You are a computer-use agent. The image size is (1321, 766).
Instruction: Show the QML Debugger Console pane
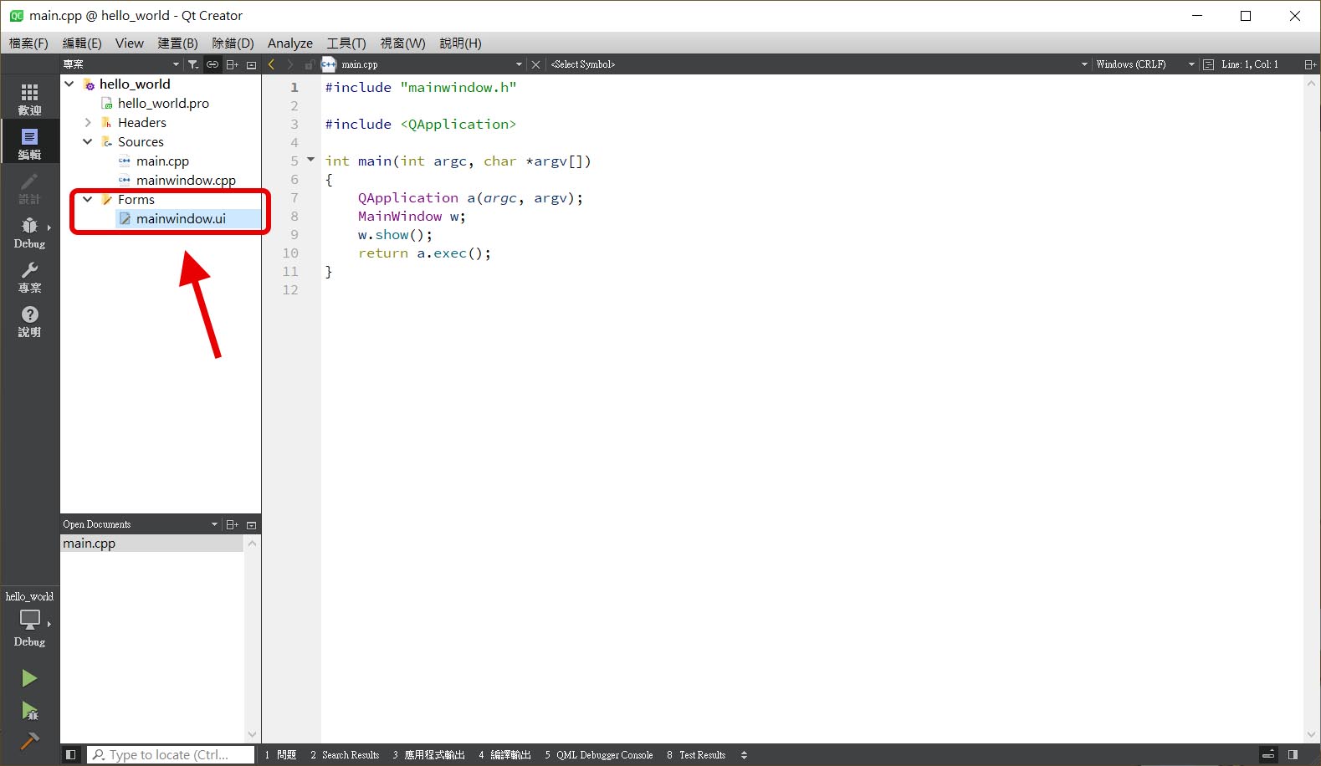599,754
